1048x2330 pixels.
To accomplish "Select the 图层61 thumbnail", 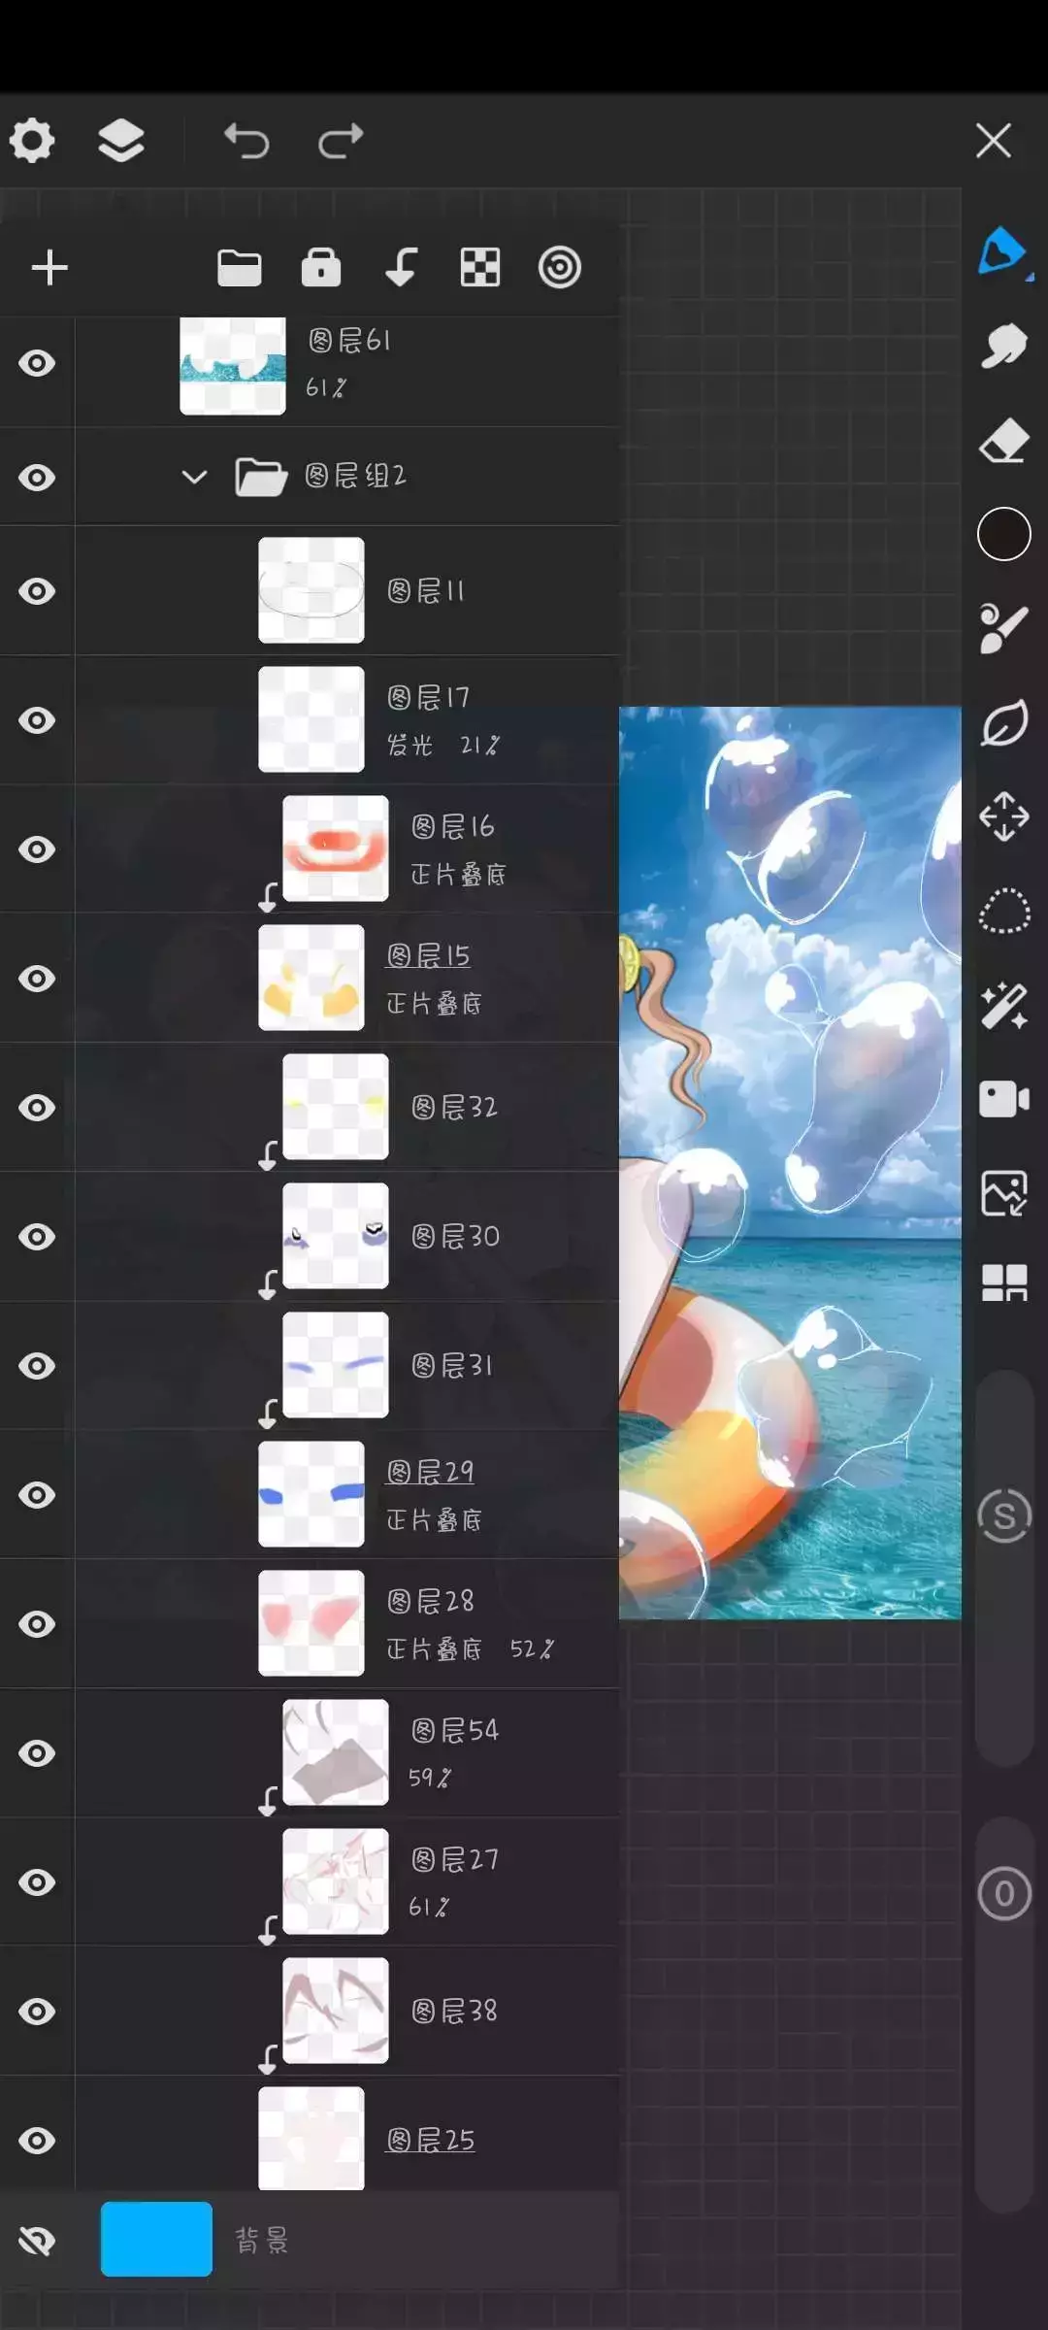I will pyautogui.click(x=233, y=366).
